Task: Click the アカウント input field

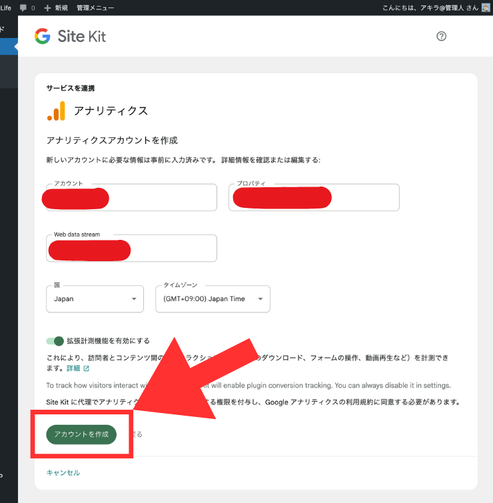Action: tap(131, 197)
